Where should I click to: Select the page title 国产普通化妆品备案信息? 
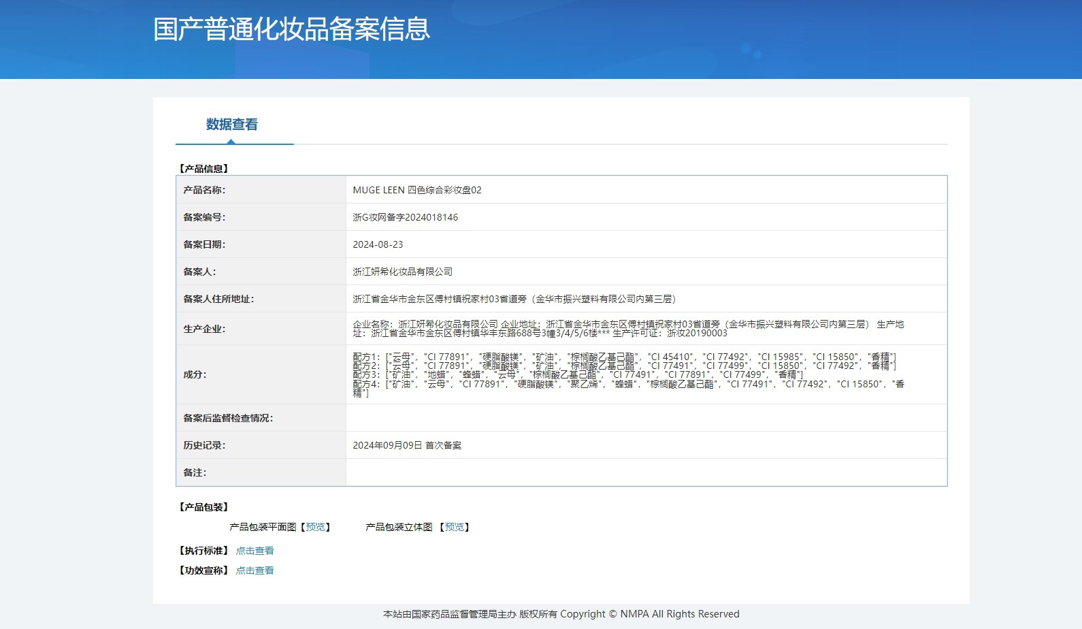(x=292, y=29)
